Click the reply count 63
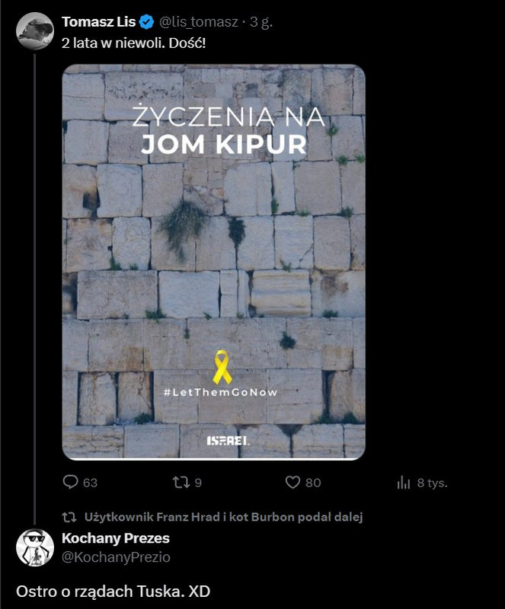Viewport: 505px width, 609px height. tap(90, 483)
